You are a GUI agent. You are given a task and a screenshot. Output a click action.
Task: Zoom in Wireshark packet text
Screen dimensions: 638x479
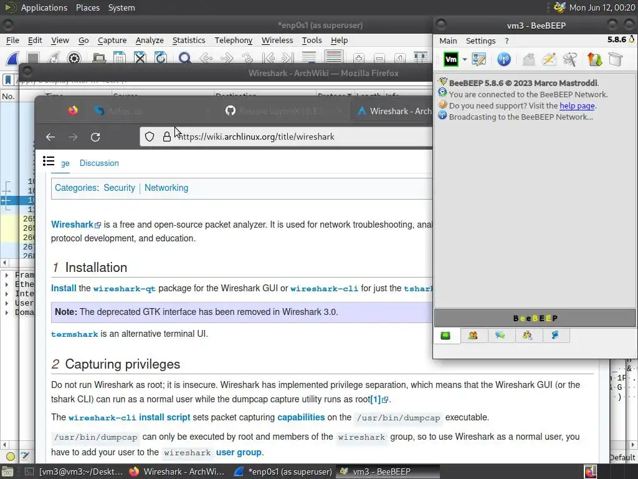coord(358,58)
